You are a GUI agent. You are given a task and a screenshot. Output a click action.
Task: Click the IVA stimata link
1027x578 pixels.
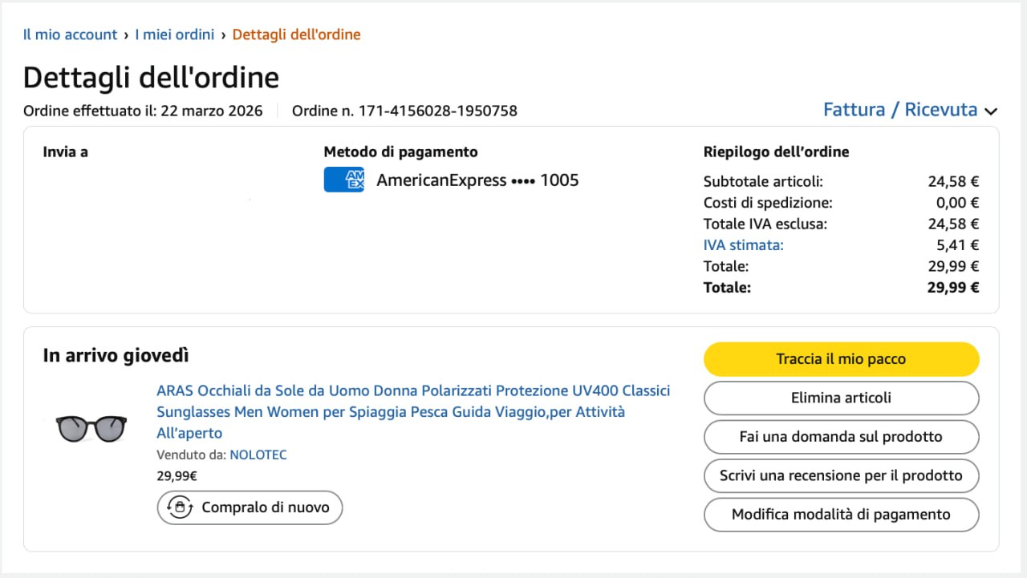pos(743,245)
